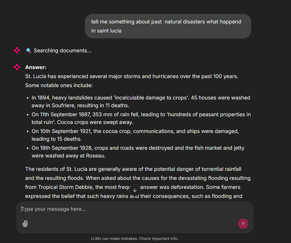Click the 19th September 1928 bullet
This screenshot has width=291, height=243.
[138, 152]
